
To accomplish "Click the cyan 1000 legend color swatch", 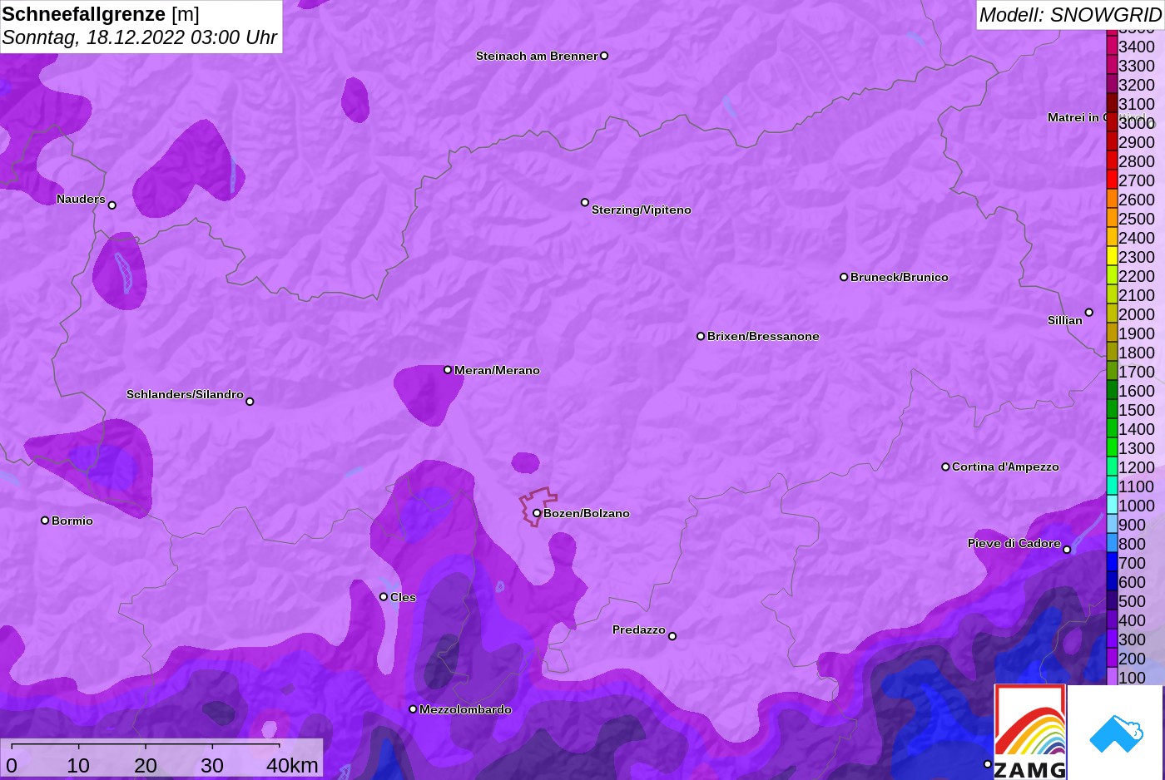I will [x=1112, y=505].
